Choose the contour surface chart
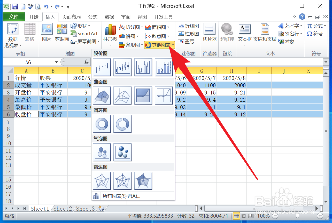This screenshot has height=223, width=332. point(143,95)
